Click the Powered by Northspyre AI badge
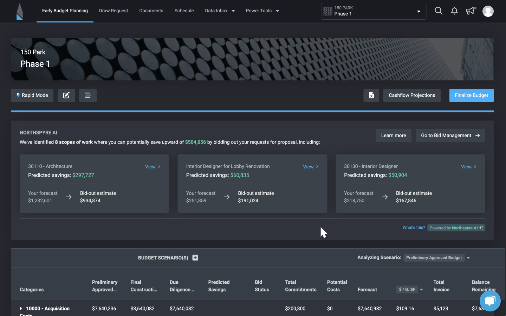The height and width of the screenshot is (316, 506). tap(456, 228)
